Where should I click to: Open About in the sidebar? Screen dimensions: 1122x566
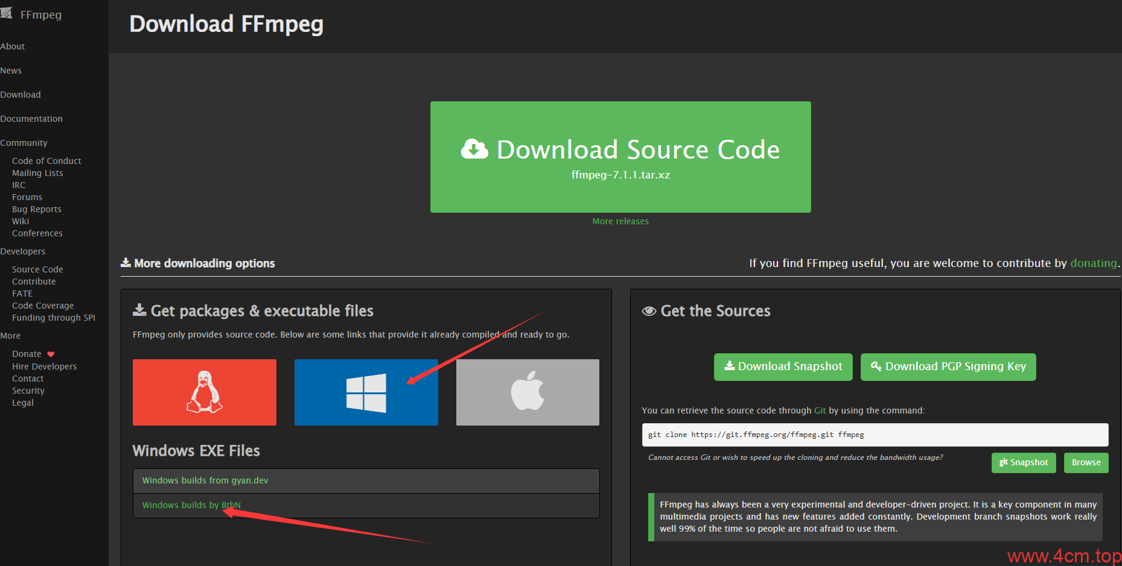[x=13, y=46]
